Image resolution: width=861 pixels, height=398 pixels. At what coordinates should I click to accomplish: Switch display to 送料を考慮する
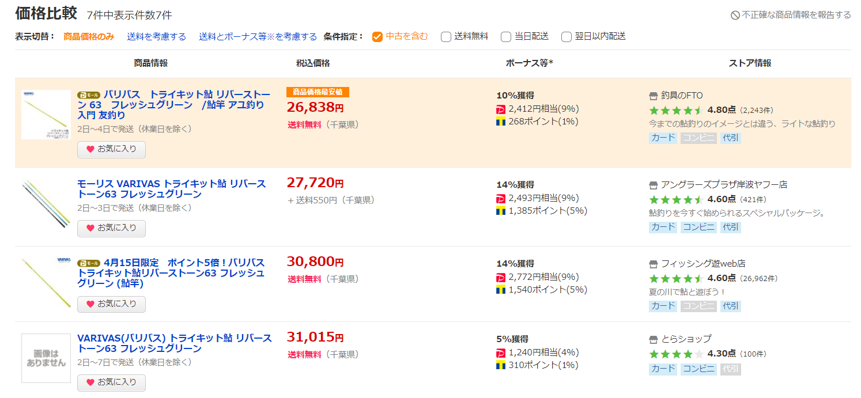(x=157, y=36)
